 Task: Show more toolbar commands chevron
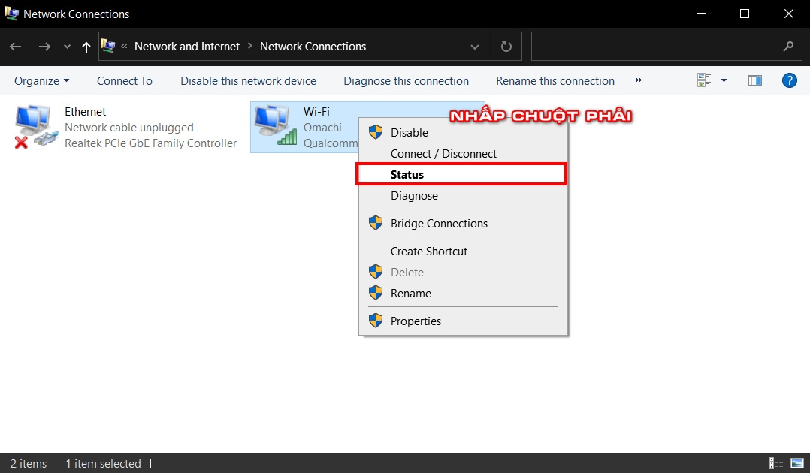639,80
